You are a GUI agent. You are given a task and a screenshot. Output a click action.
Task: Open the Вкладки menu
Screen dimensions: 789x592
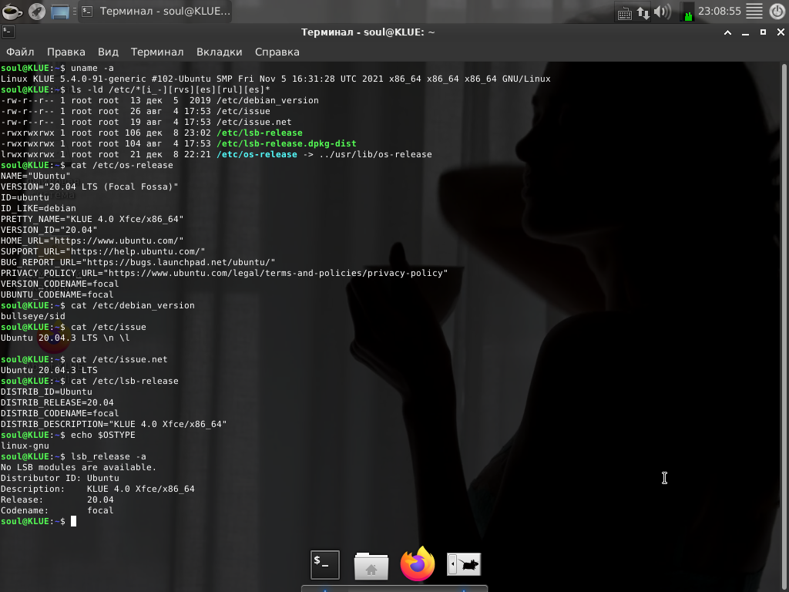(x=220, y=52)
